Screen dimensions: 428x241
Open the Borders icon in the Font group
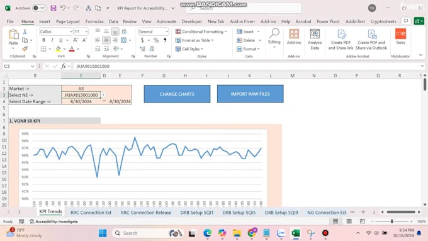pyautogui.click(x=43, y=49)
